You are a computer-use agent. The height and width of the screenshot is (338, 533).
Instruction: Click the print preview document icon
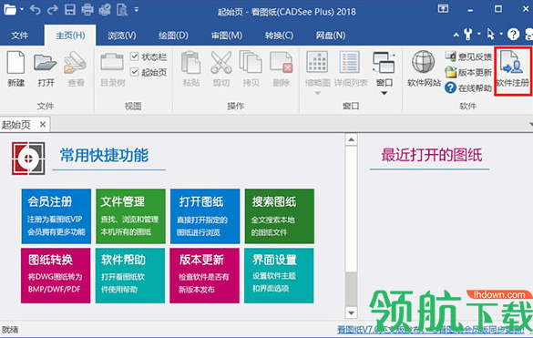point(122,10)
